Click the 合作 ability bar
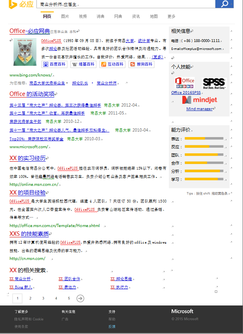Screen dimensions: 243x334 (204, 163)
